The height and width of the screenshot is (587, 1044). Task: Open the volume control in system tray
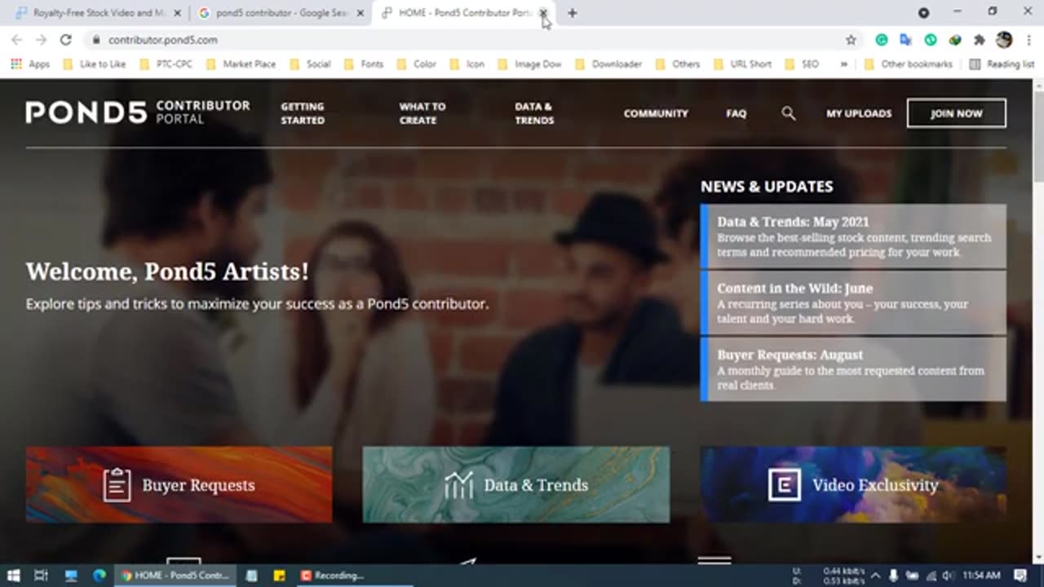click(947, 576)
